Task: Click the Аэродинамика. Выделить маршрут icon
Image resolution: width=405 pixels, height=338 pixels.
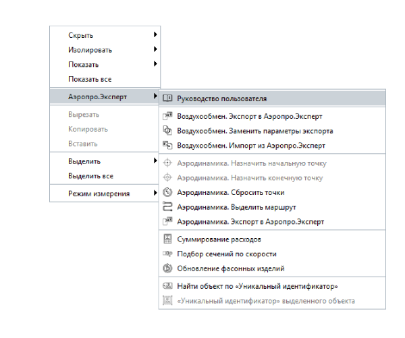Action: 168,207
